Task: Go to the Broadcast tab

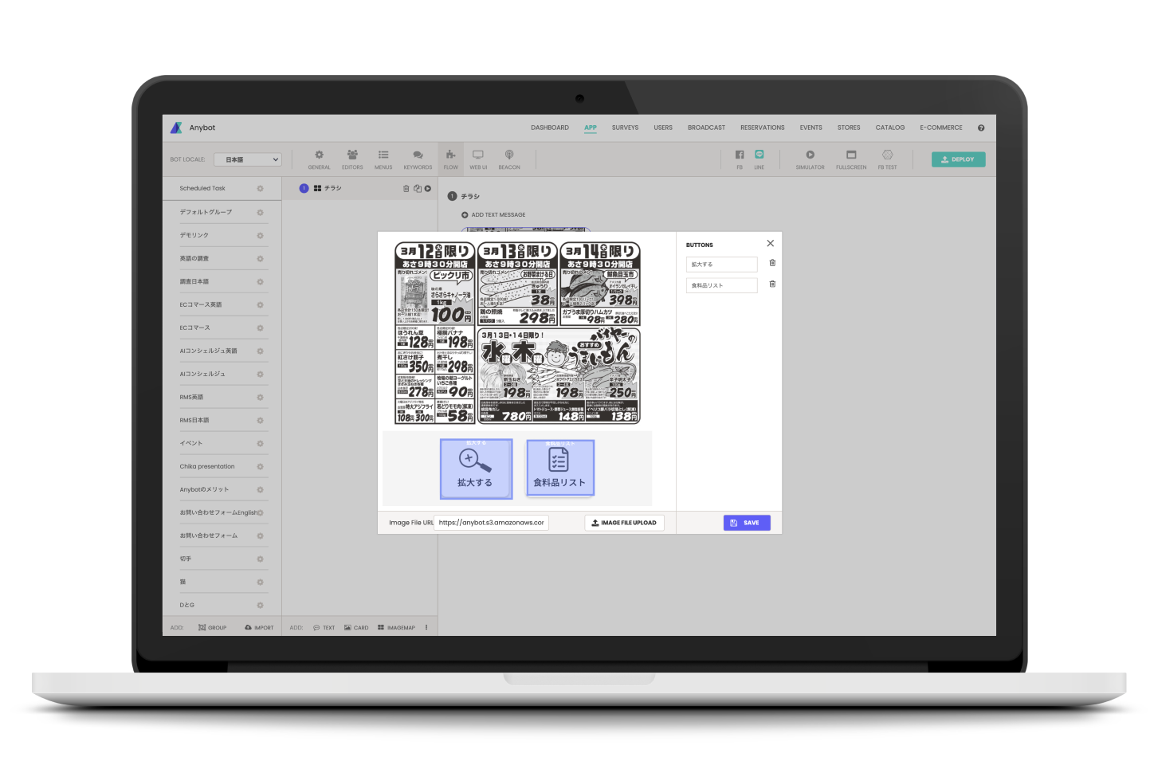Action: [706, 127]
